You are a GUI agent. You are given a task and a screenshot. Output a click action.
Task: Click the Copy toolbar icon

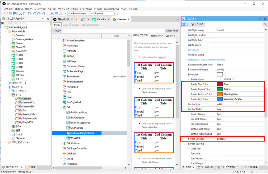click(x=25, y=14)
